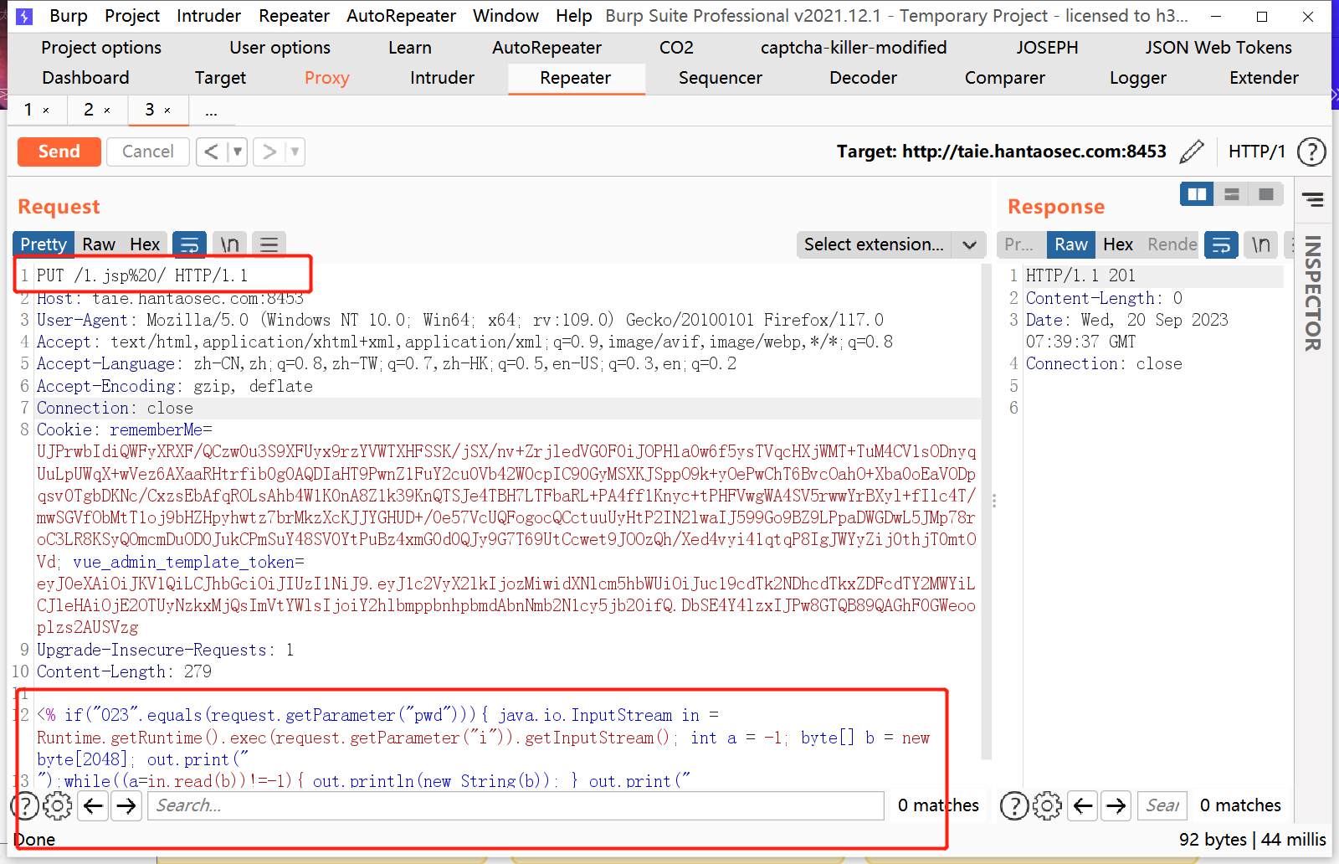The image size is (1339, 864).
Task: Switch to the Decoder tab
Action: coord(862,78)
